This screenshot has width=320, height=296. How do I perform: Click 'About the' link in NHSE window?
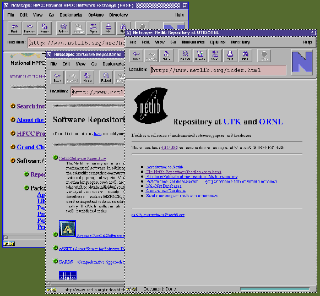pos(31,120)
